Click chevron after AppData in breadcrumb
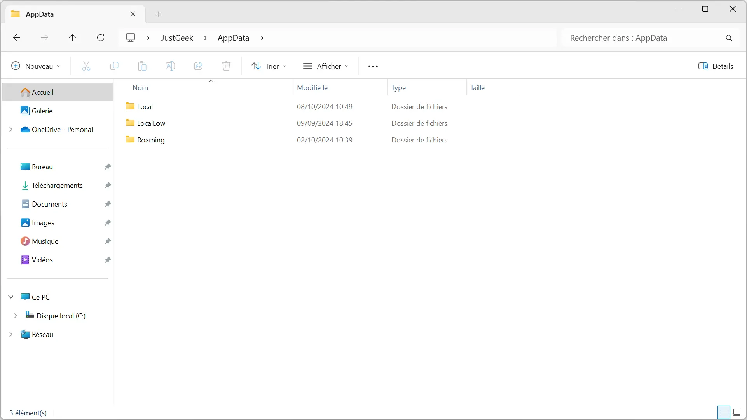The width and height of the screenshot is (747, 420). point(262,38)
